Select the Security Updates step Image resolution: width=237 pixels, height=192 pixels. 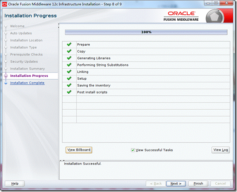click(24, 61)
